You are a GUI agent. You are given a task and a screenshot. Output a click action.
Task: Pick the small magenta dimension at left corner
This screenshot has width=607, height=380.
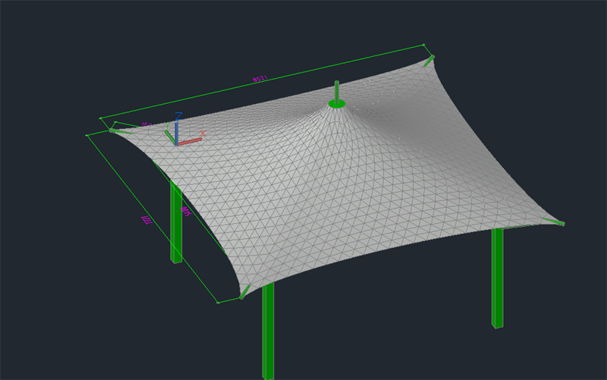(x=146, y=125)
